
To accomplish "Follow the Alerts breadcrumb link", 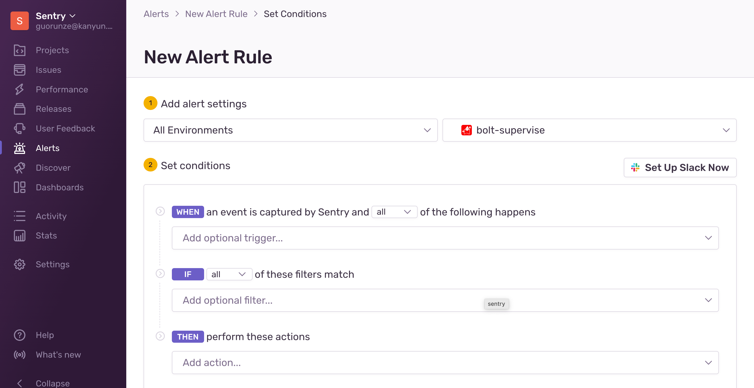I will pos(156,14).
